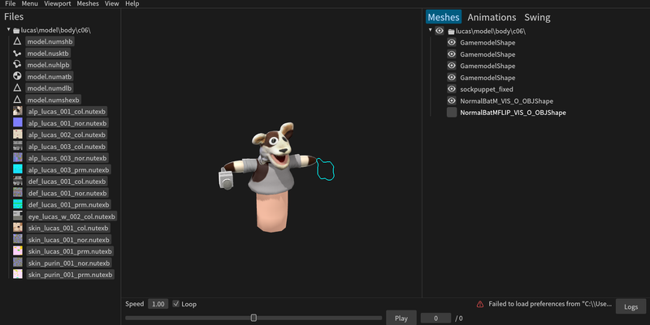
Task: Click the skin_purin_001_nor.nutexb texture thumbnail
Action: click(17, 262)
